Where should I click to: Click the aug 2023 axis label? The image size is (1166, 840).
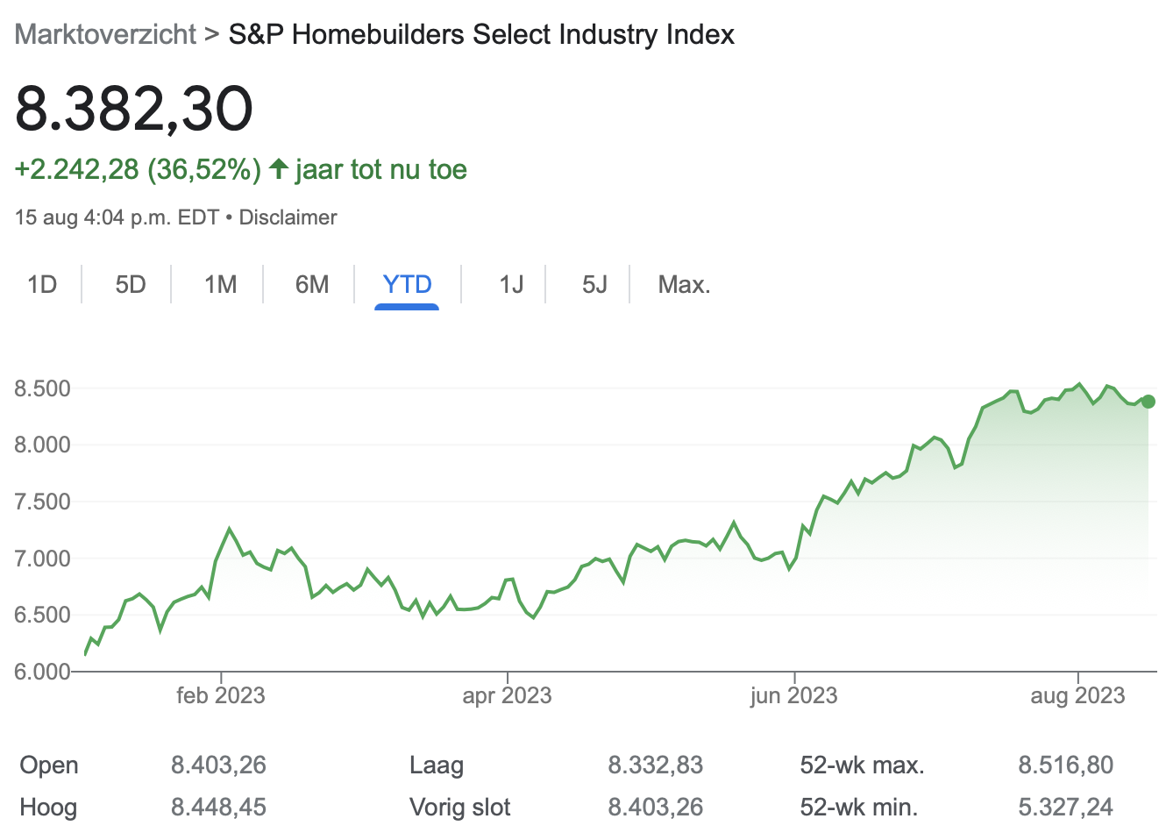[1077, 695]
